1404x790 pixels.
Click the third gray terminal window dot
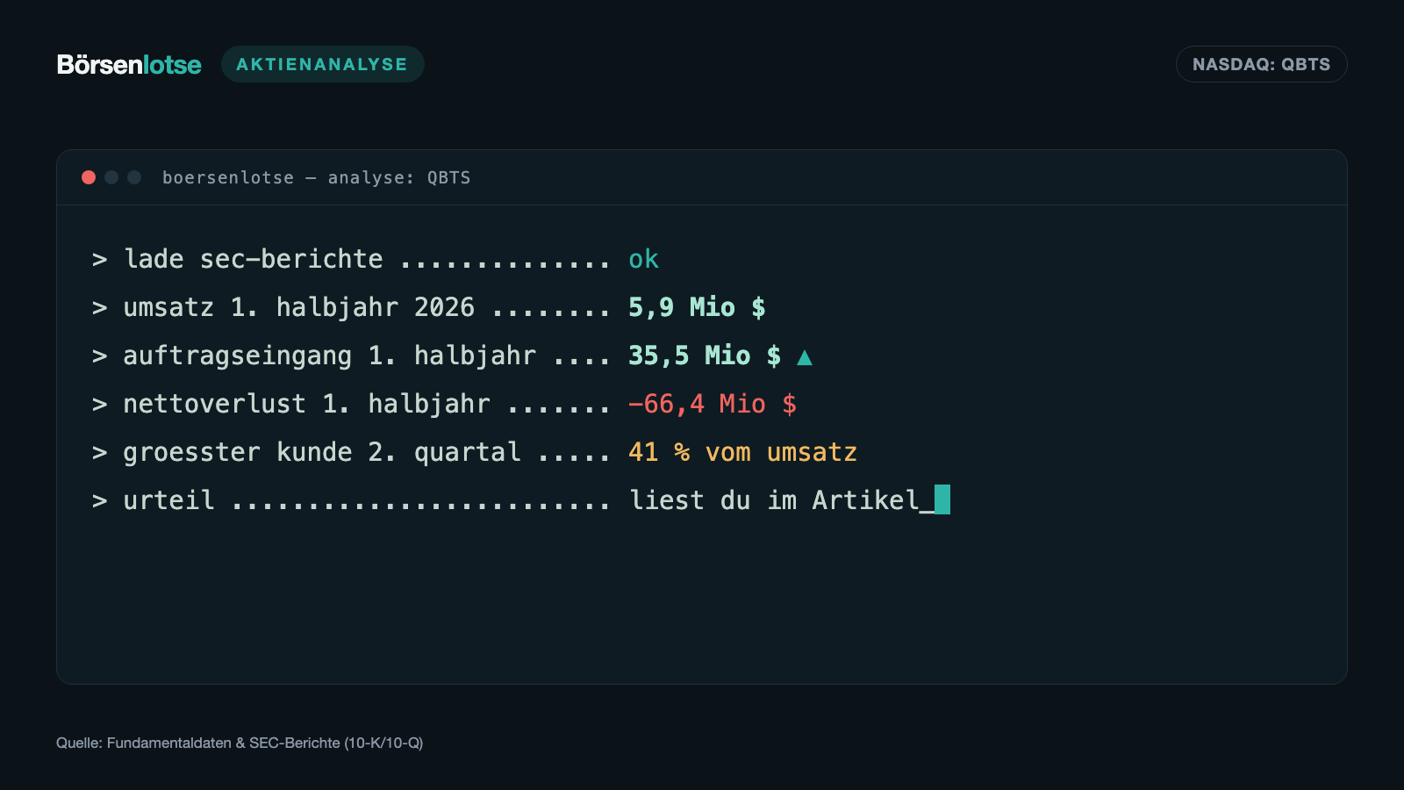coord(134,177)
